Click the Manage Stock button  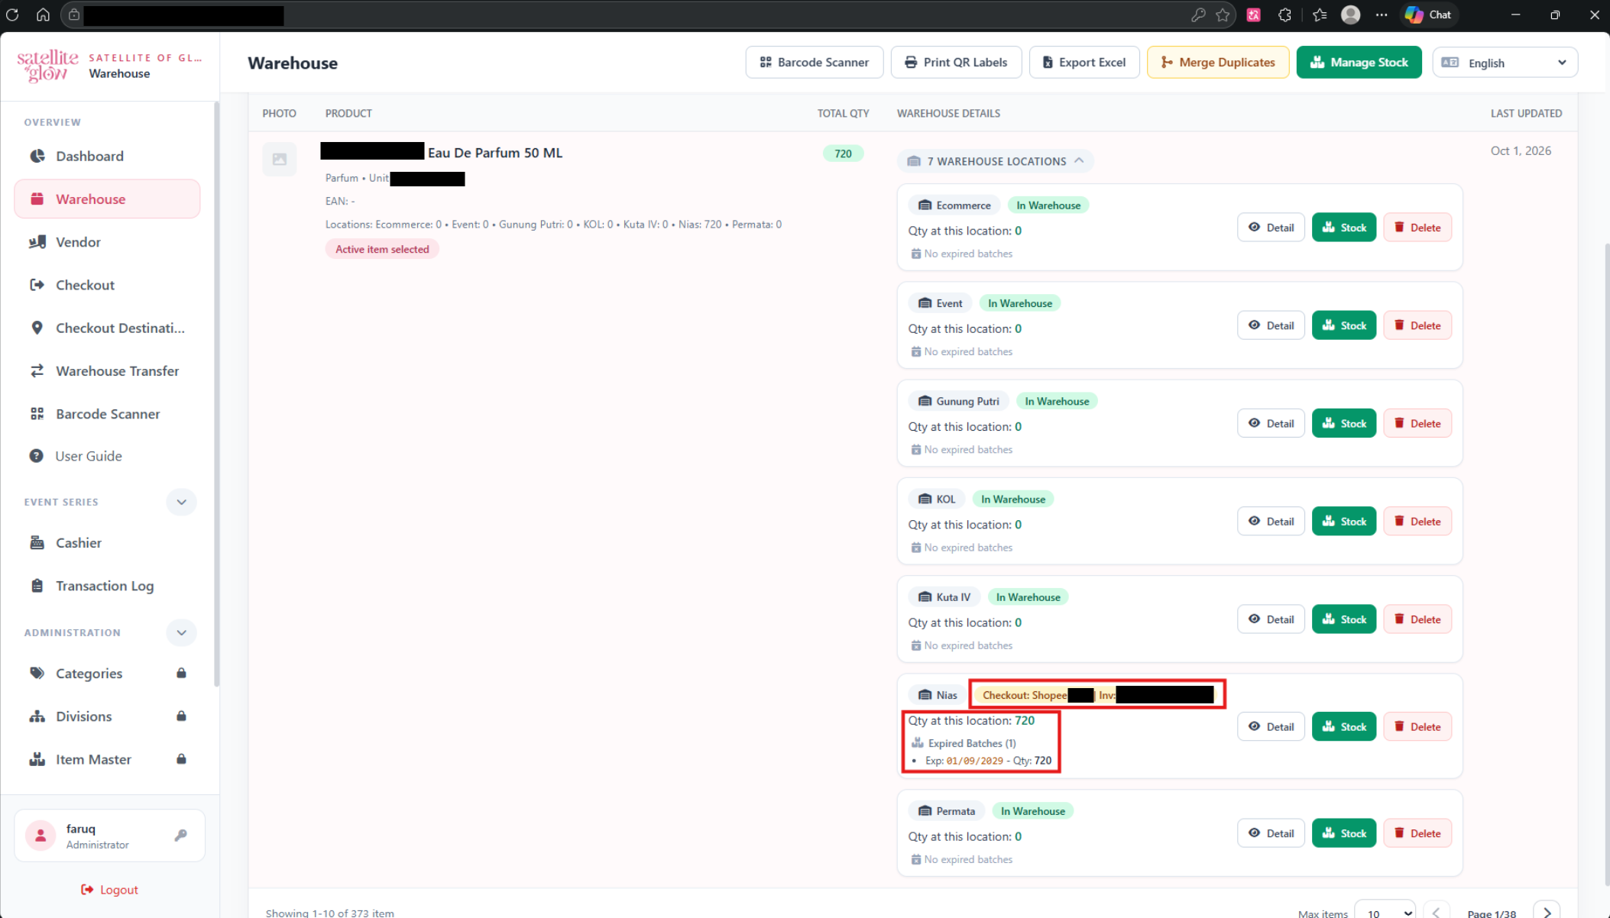(x=1359, y=63)
